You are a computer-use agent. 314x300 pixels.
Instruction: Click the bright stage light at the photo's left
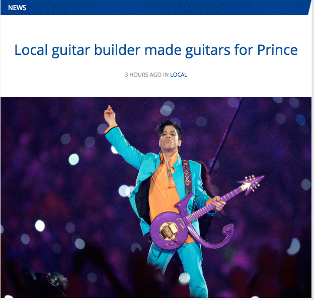click(40, 226)
